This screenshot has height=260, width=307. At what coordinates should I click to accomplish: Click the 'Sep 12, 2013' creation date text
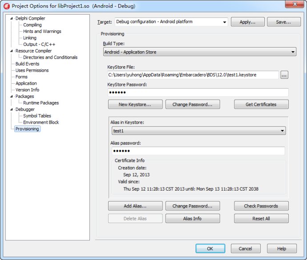click(x=136, y=175)
